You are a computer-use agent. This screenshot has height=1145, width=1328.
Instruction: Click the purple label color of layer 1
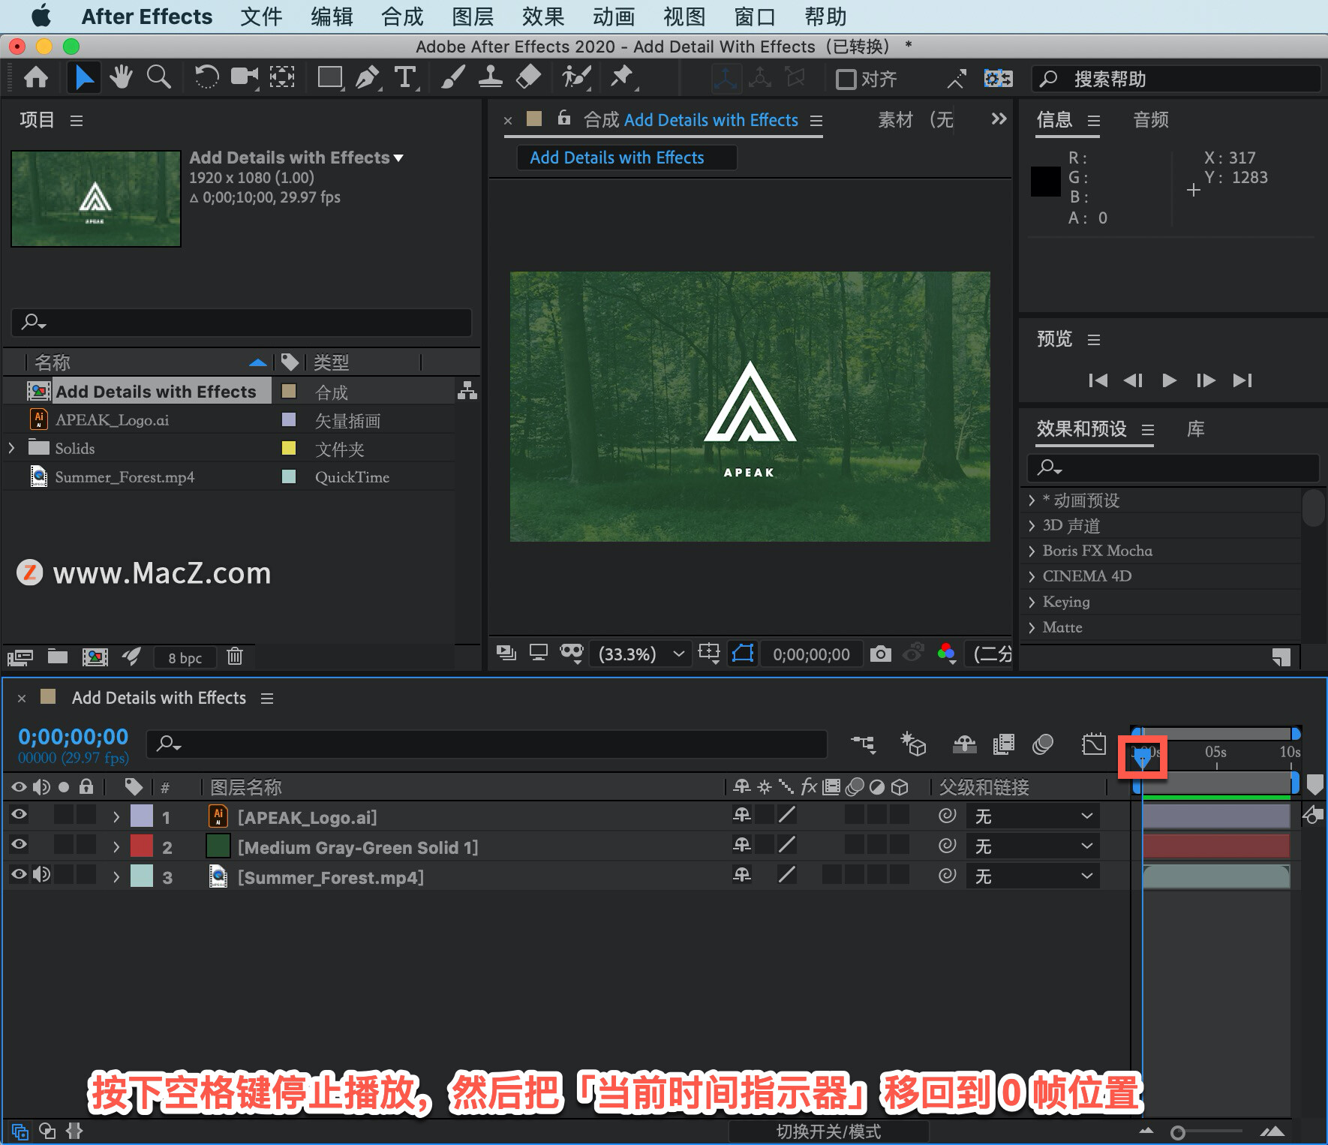tap(142, 816)
